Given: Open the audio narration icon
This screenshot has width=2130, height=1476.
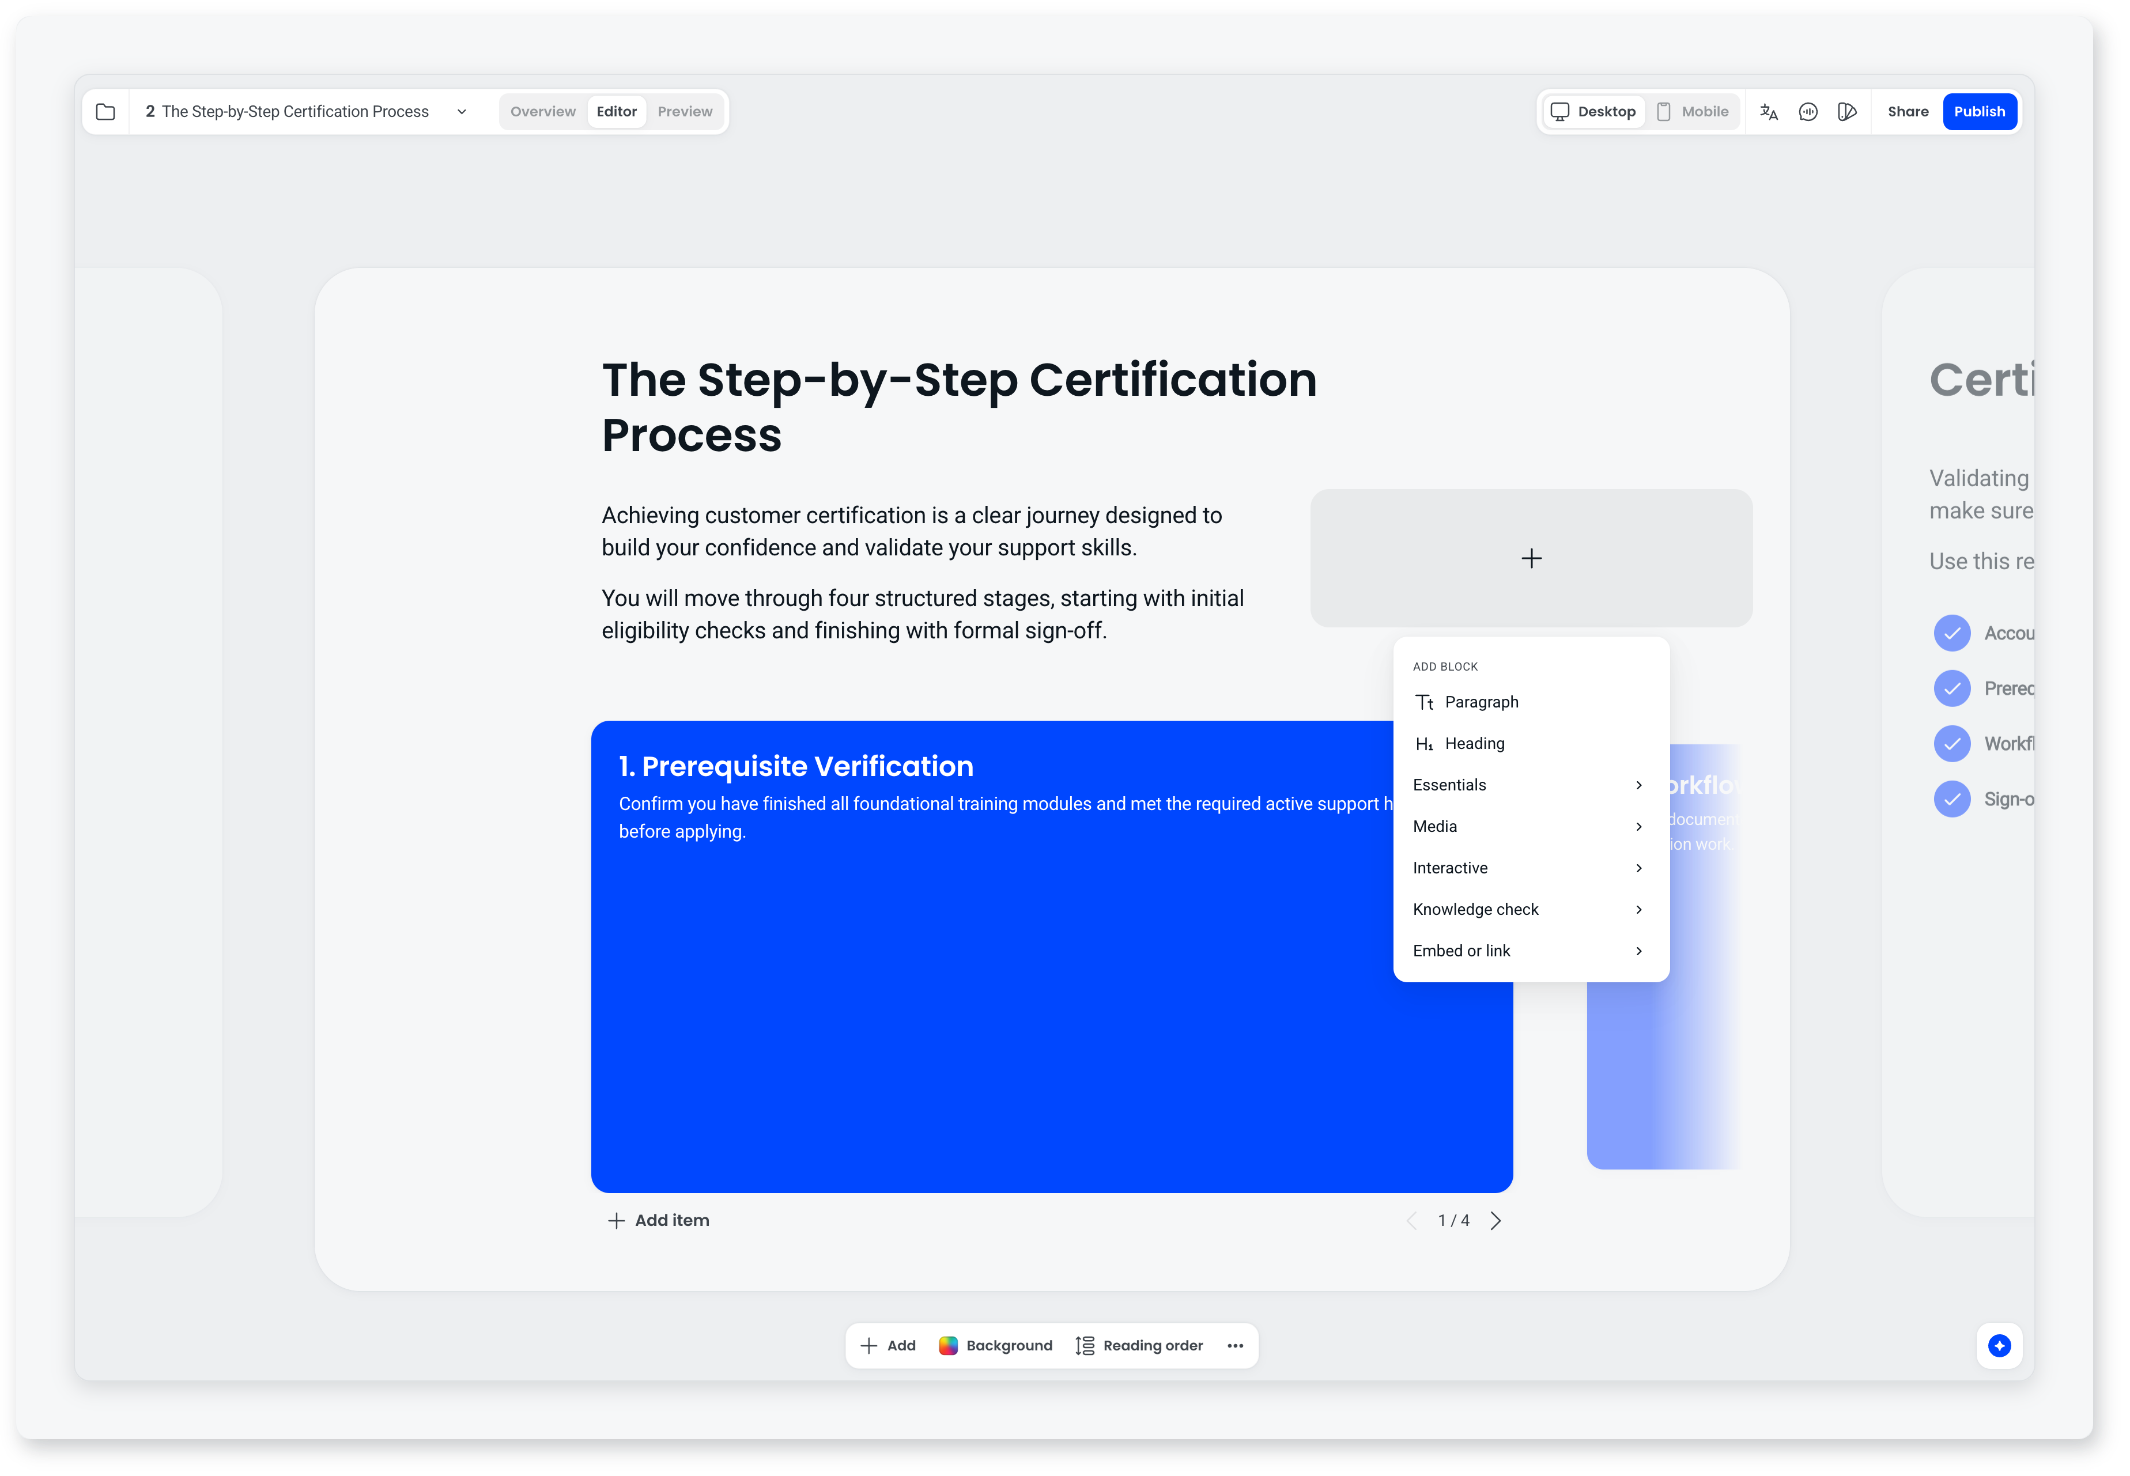Looking at the screenshot, I should click(x=1808, y=112).
